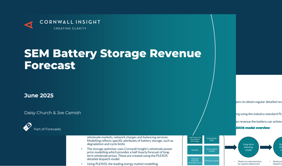Screen dimensions: 282x166
Task: Click the Cross border flows box
Action: tap(212, 139)
